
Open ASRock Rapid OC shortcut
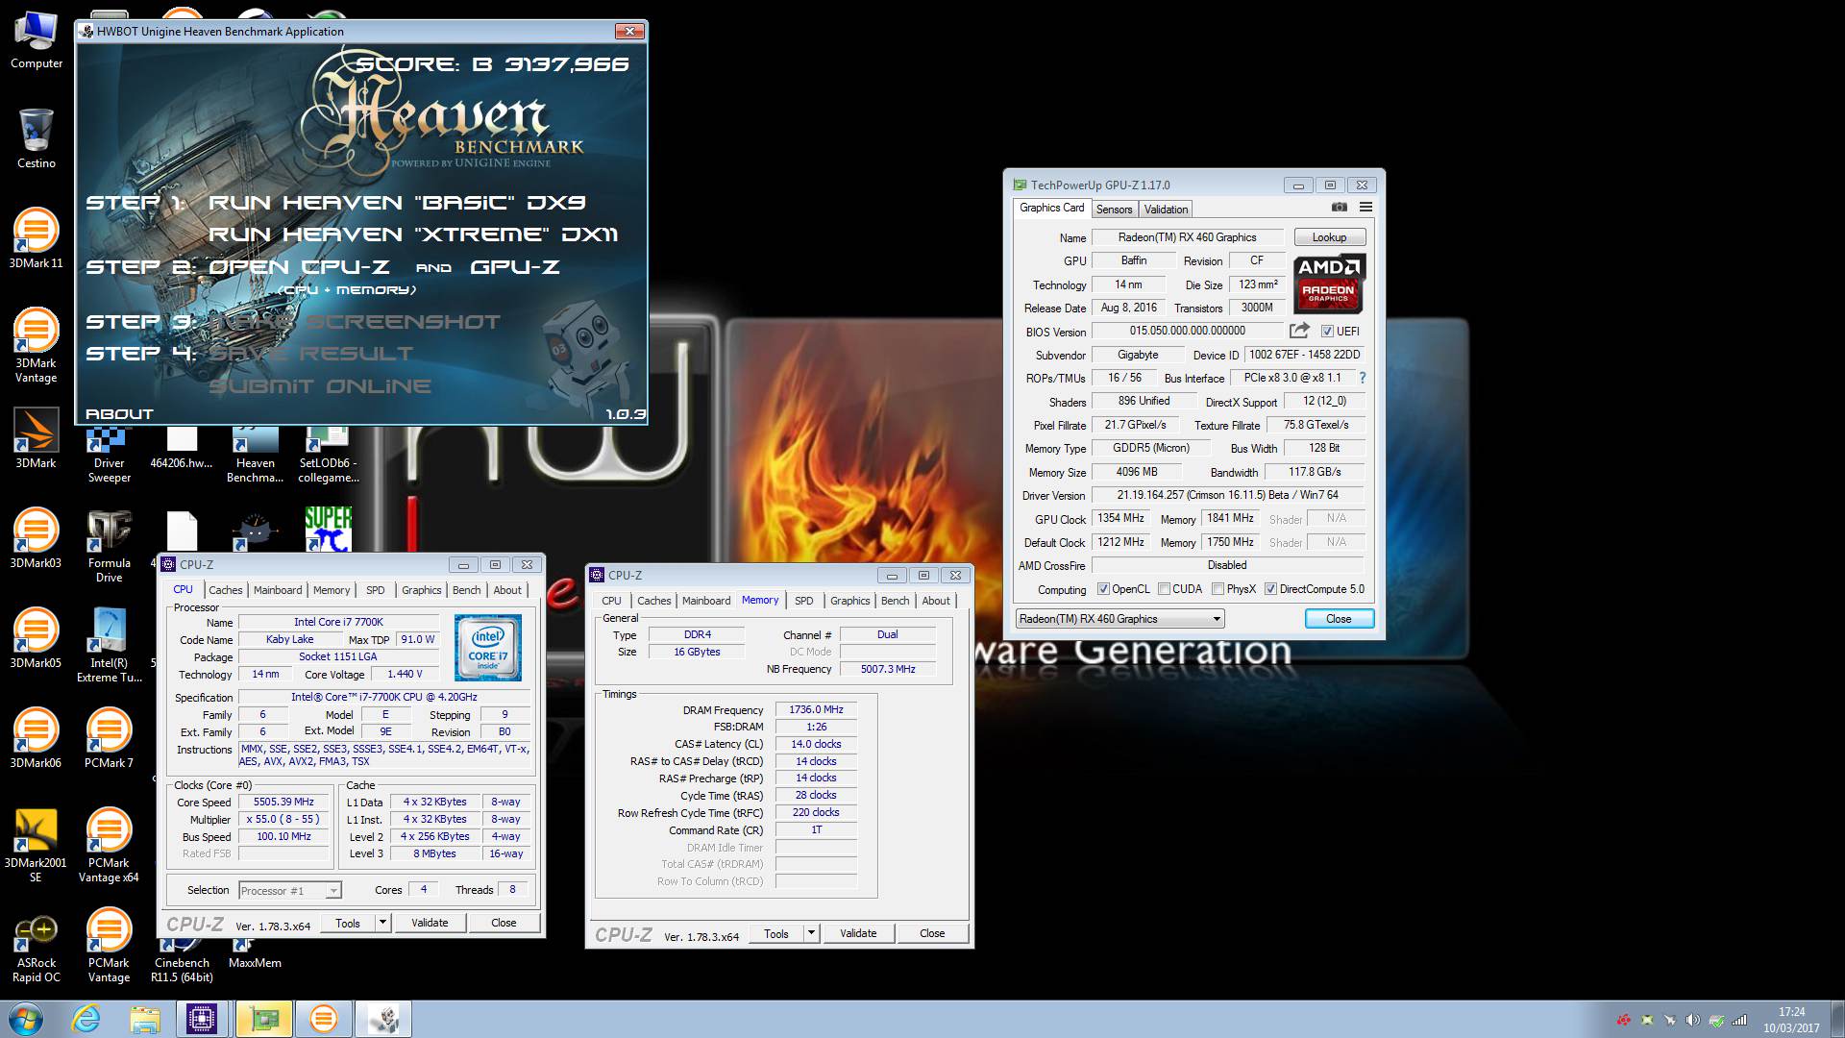pyautogui.click(x=36, y=946)
